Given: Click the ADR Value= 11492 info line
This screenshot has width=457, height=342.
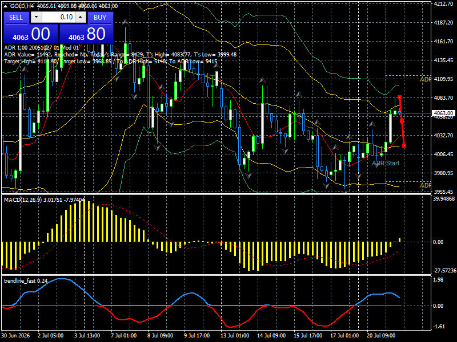Looking at the screenshot, I should pyautogui.click(x=121, y=54).
